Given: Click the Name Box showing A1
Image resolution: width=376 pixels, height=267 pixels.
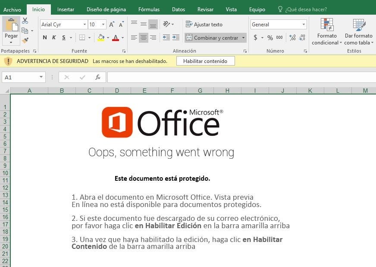Looking at the screenshot, I should [23, 77].
